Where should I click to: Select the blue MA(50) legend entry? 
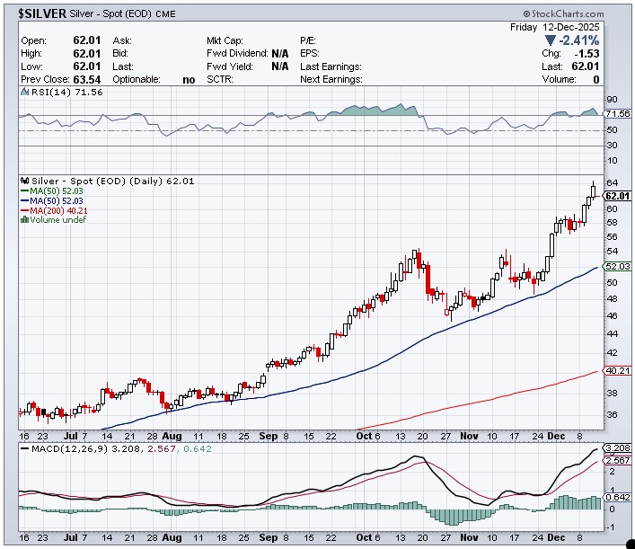(49, 200)
